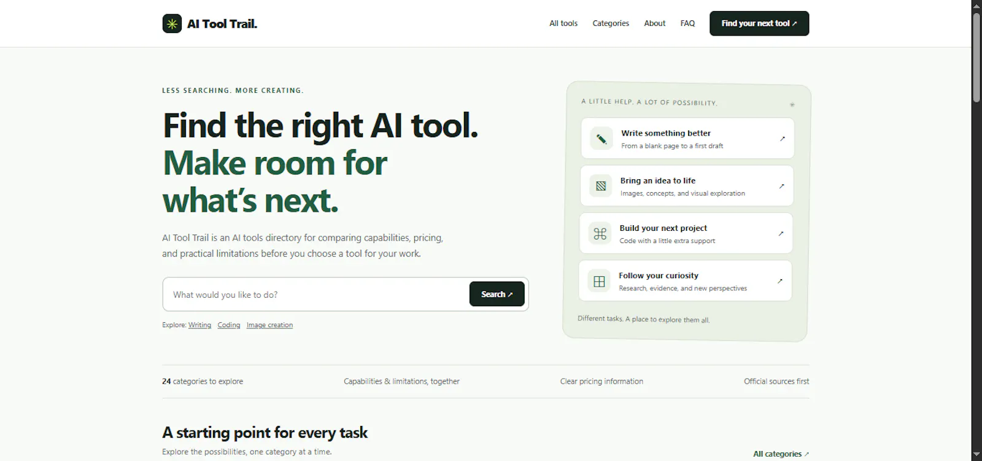Screen dimensions: 982x461
Task: Click the scrollbar up arrow
Action: click(976, 5)
